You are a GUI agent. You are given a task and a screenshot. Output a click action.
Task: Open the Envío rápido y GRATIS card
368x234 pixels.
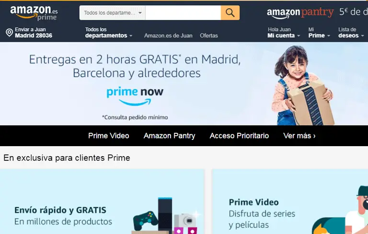pos(102,202)
